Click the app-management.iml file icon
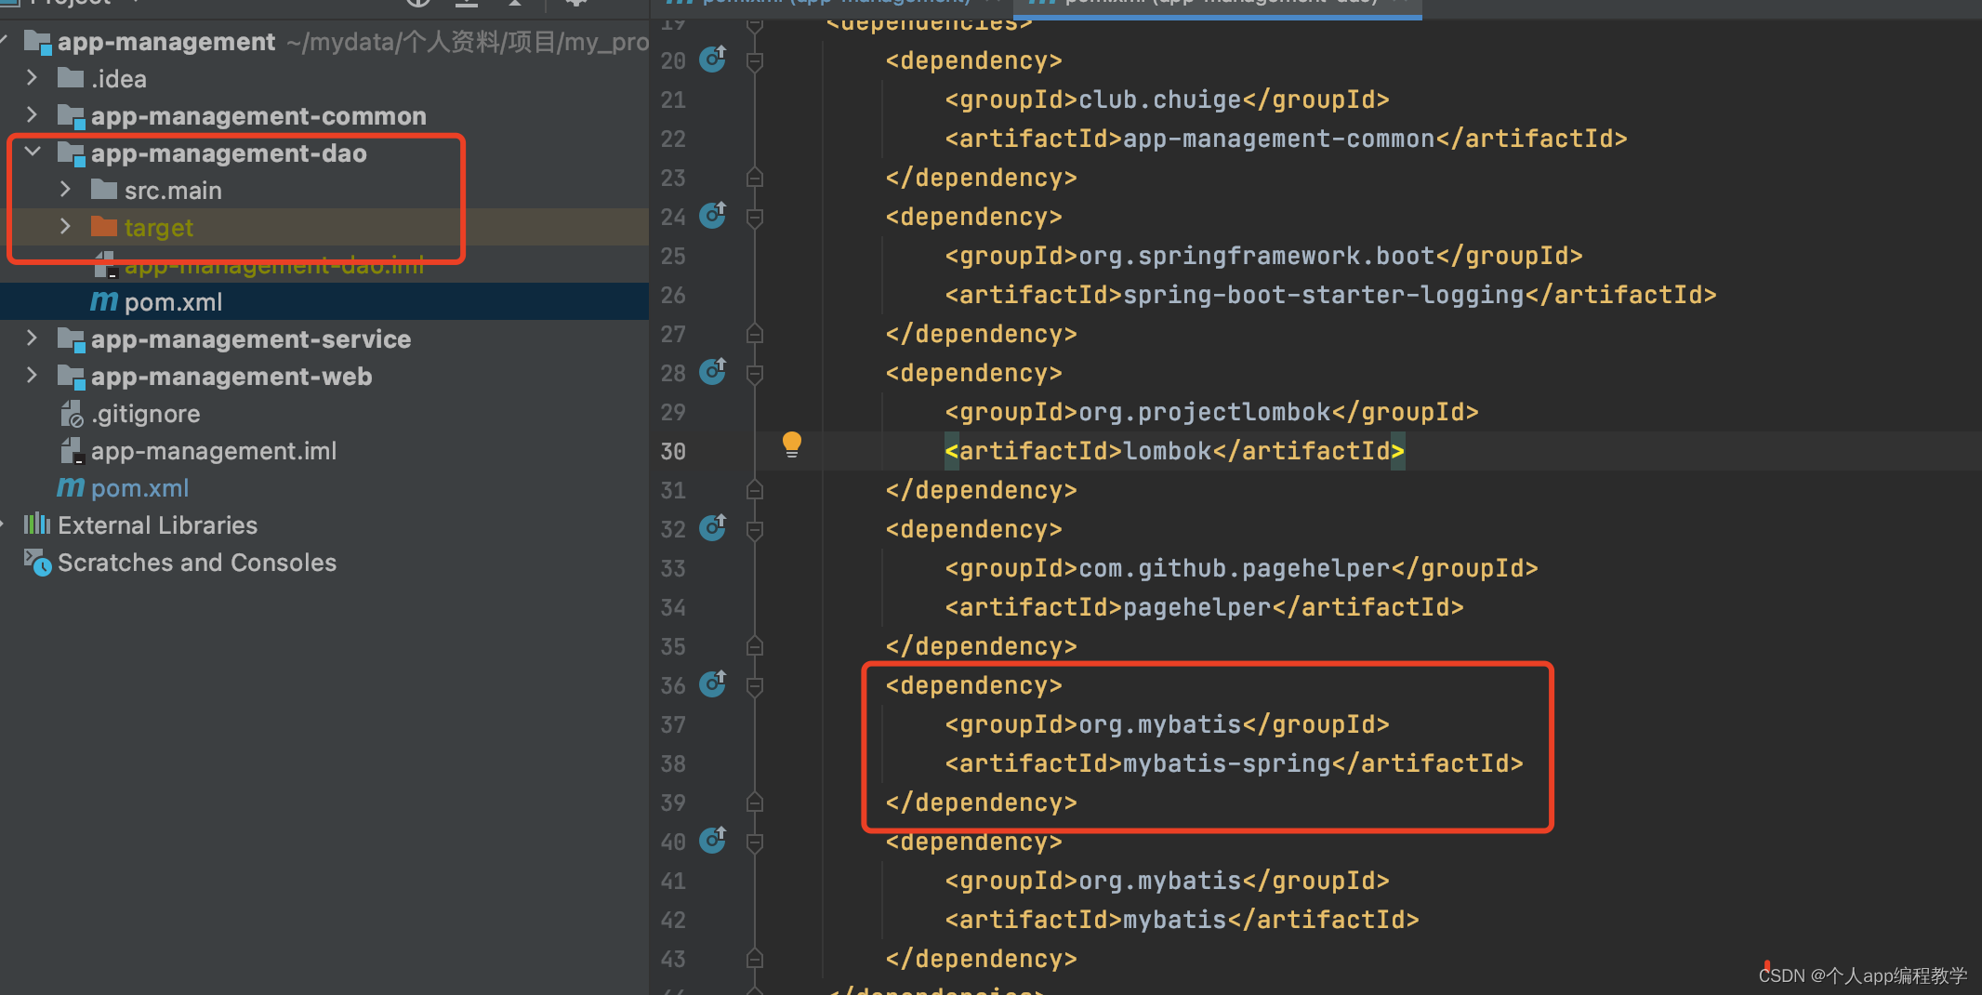Image resolution: width=1982 pixels, height=995 pixels. pyautogui.click(x=72, y=450)
